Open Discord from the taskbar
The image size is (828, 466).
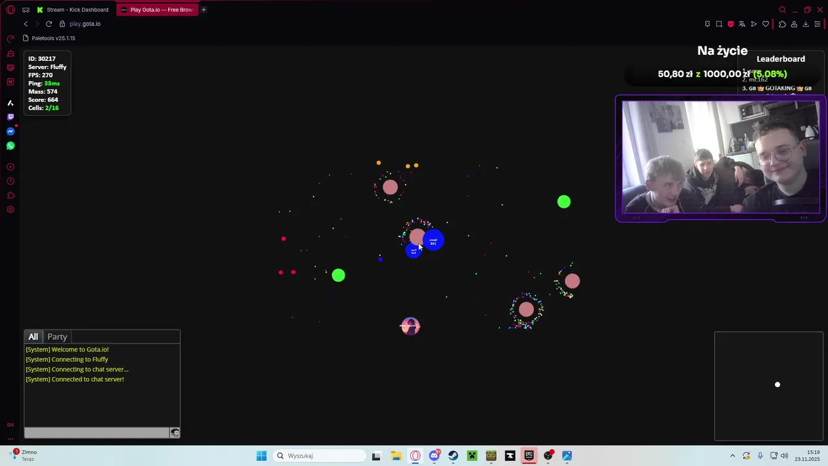(x=434, y=456)
